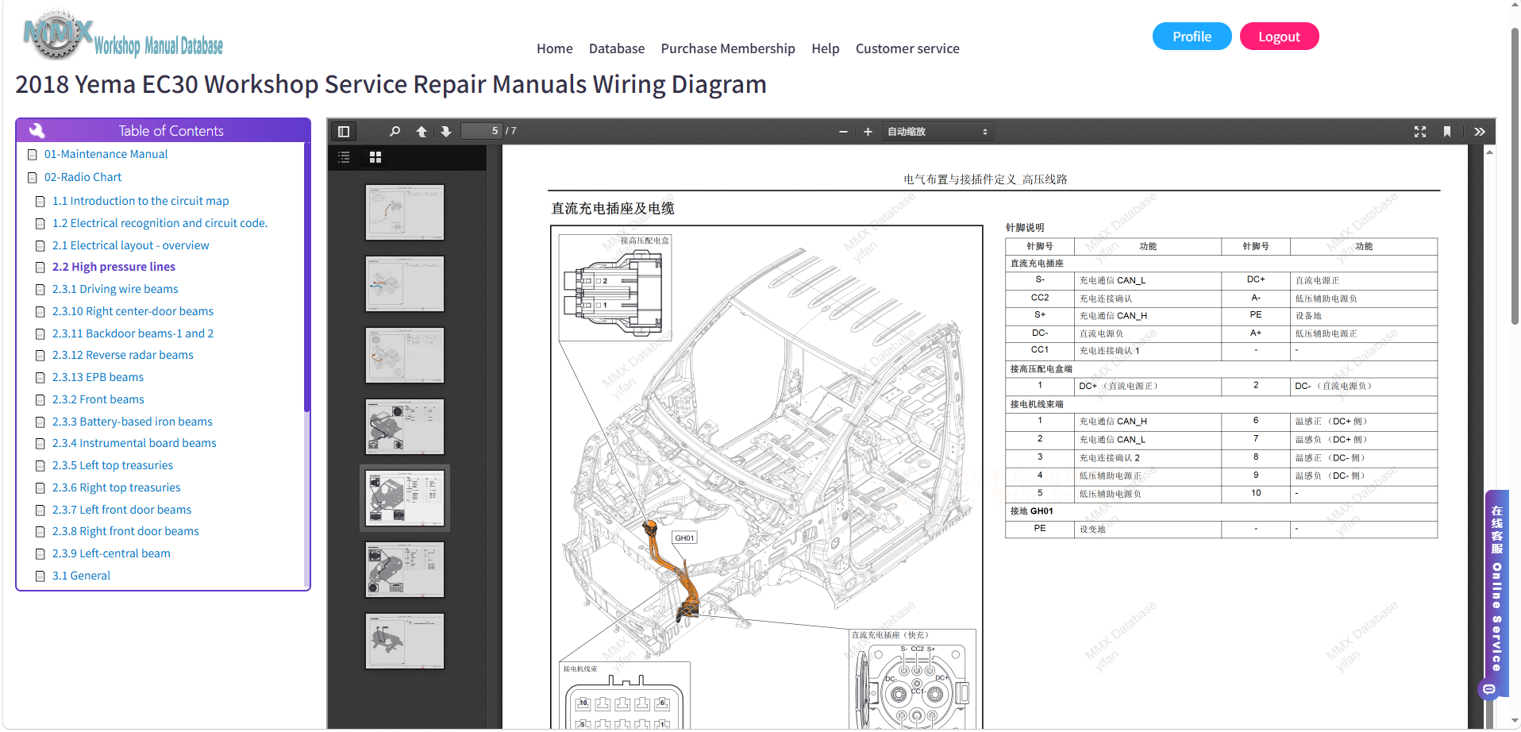
Task: Select the seventh page thumbnail
Action: pos(405,641)
